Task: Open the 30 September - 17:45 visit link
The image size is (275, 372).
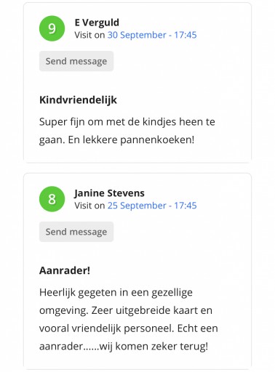Action: pos(152,35)
